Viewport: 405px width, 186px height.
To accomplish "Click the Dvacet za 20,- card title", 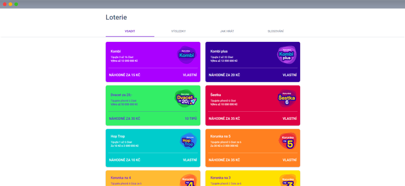I will [121, 95].
